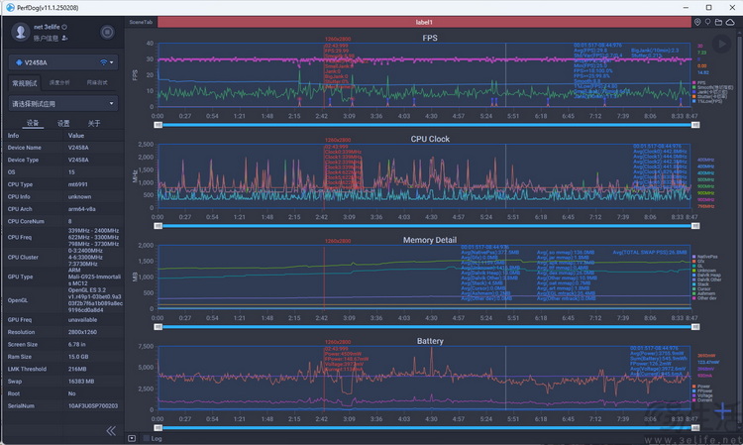Click the Resolution value 2800x1260
743x445 pixels.
coord(82,332)
